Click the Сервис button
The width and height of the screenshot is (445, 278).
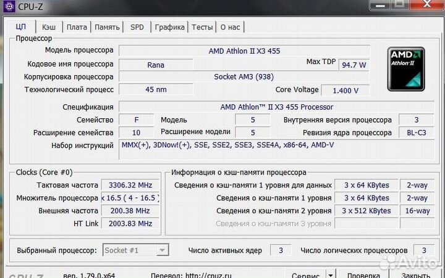tap(306, 275)
